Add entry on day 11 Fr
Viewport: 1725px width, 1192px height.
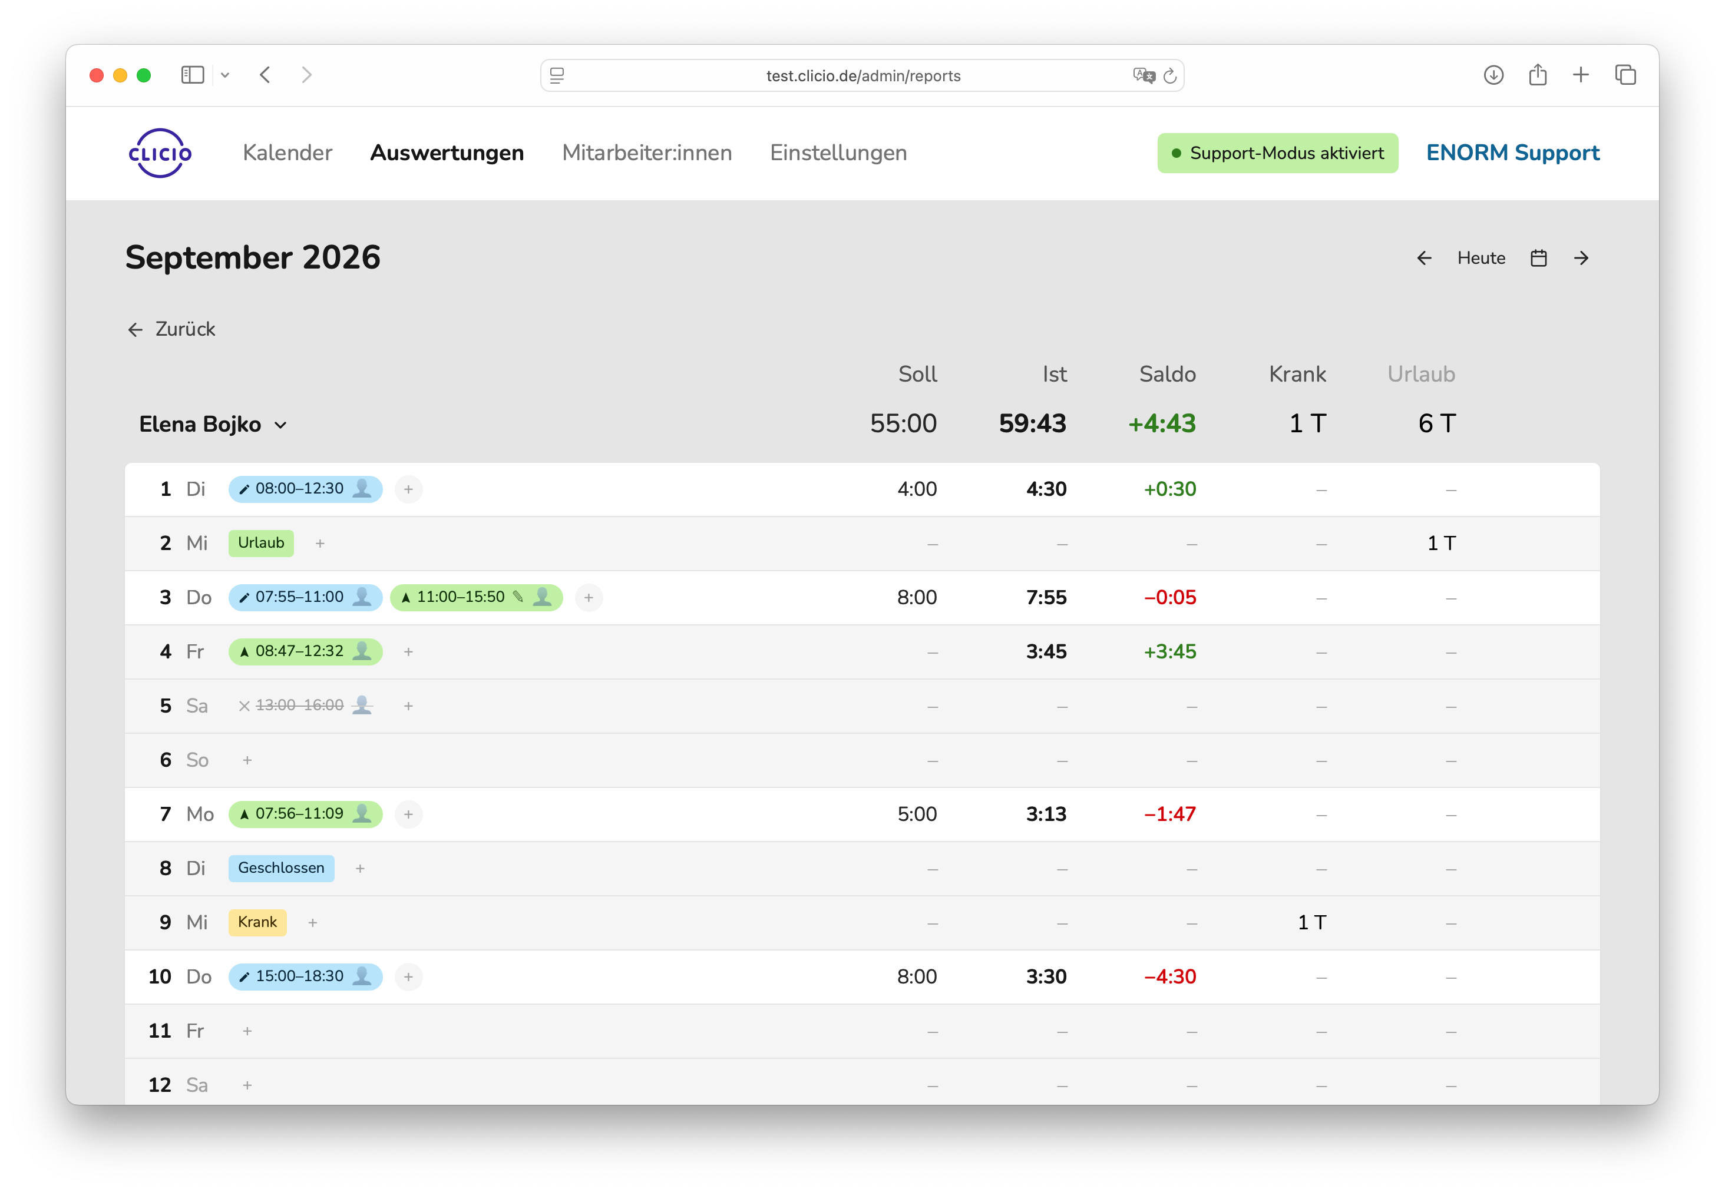pyautogui.click(x=247, y=1031)
